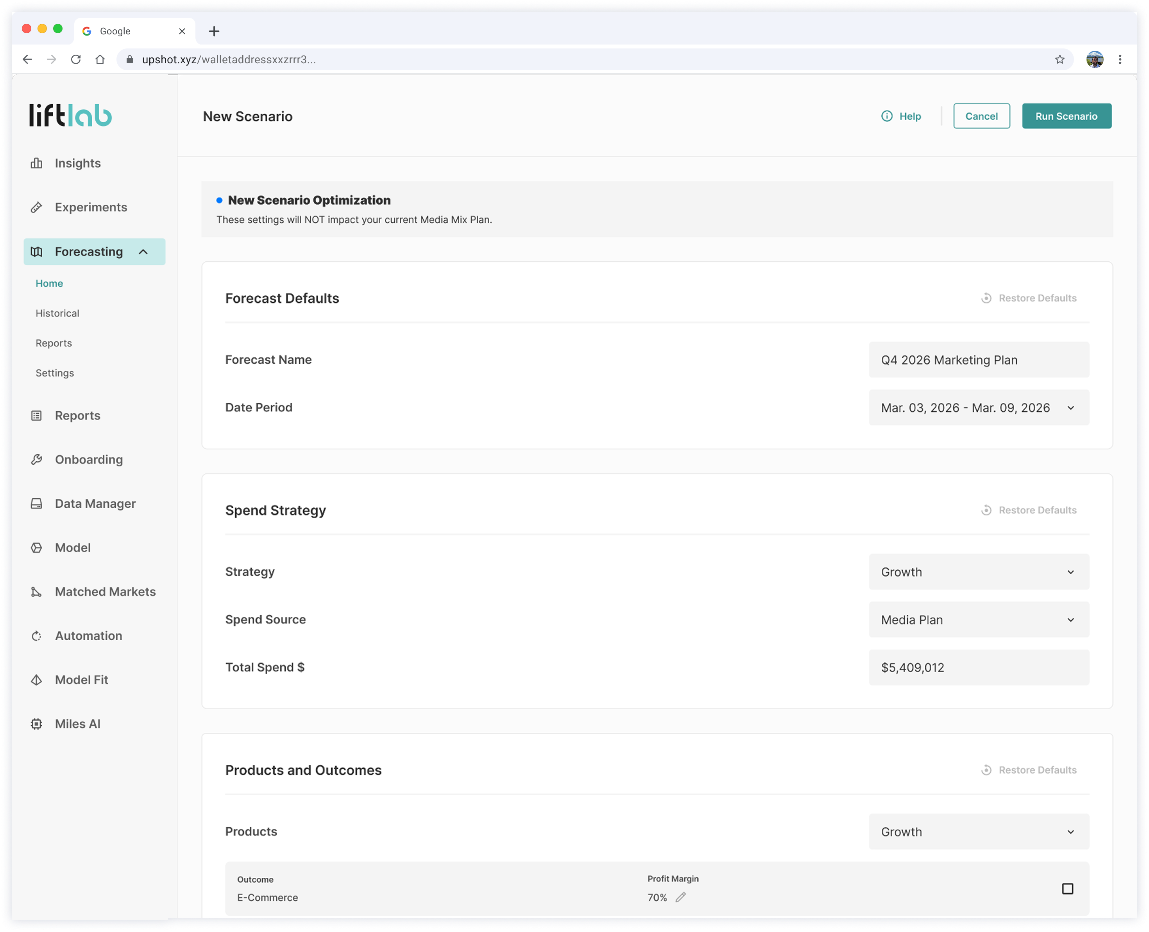Click the Insights bar chart icon

pyautogui.click(x=36, y=163)
